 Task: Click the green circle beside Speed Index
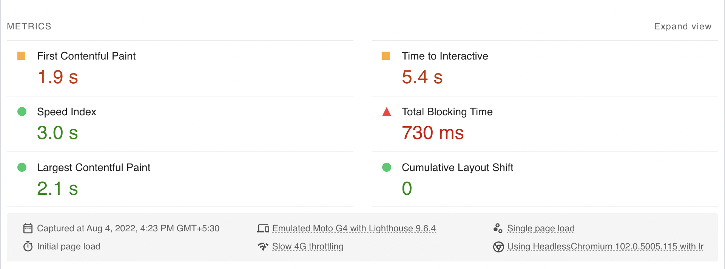(22, 112)
